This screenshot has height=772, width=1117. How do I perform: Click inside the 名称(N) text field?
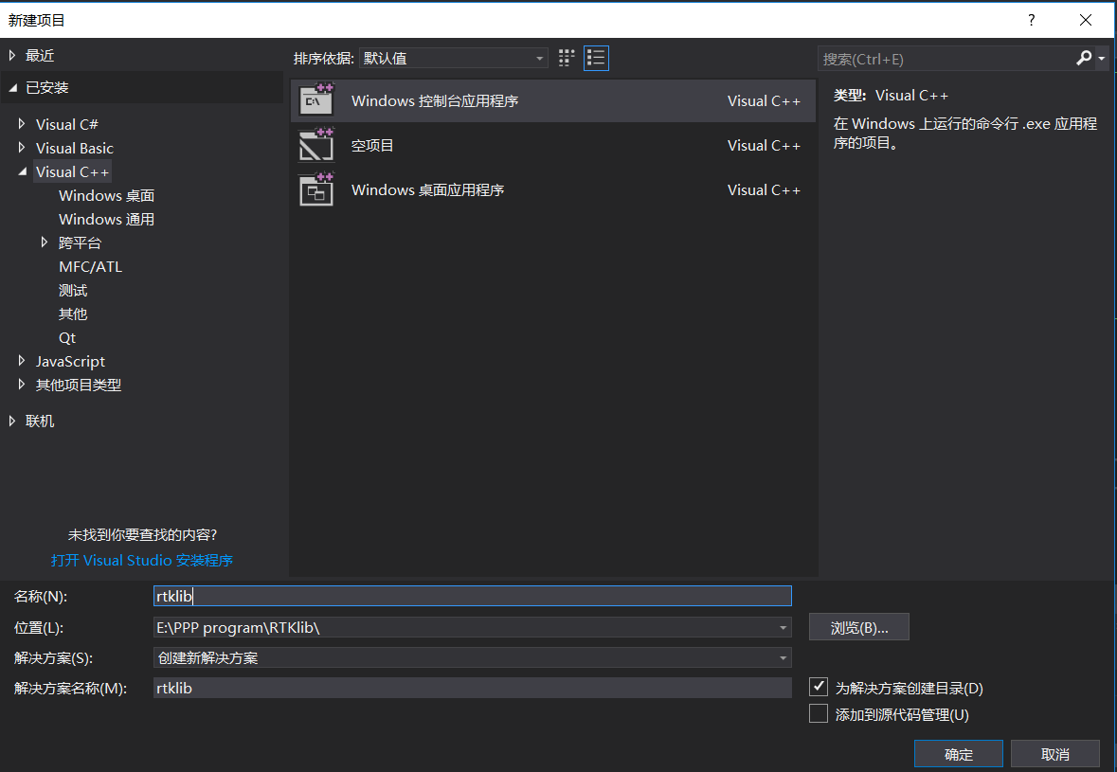379,596
